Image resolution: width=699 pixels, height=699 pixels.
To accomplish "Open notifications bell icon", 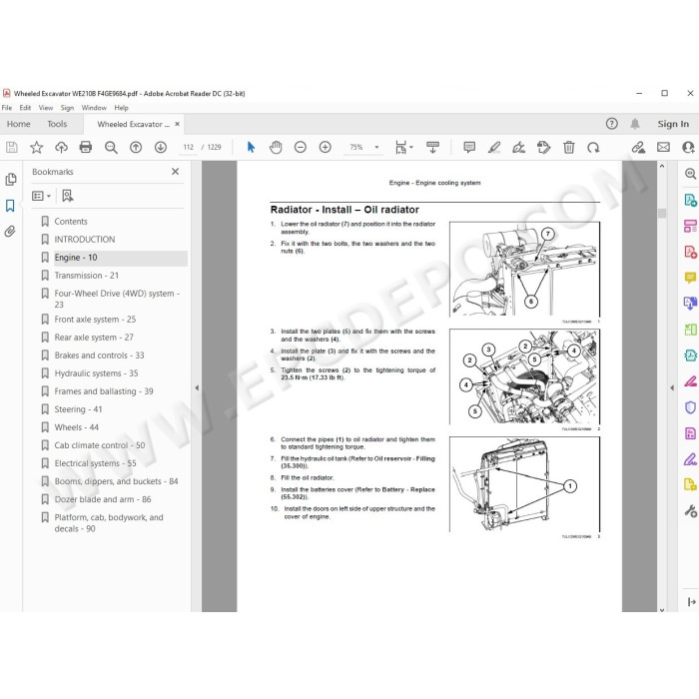I will click(635, 124).
